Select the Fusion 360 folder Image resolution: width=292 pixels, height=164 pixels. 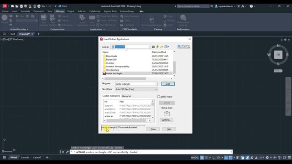pyautogui.click(x=111, y=60)
